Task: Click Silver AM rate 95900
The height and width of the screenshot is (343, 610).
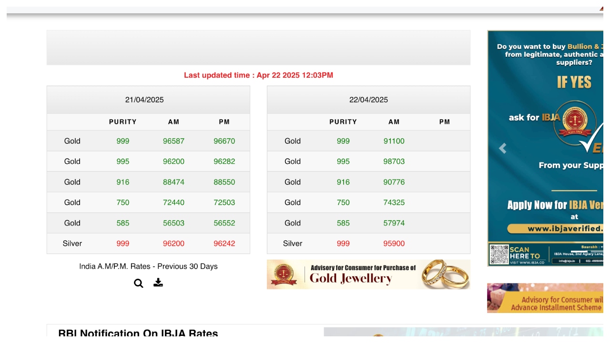Action: click(394, 243)
